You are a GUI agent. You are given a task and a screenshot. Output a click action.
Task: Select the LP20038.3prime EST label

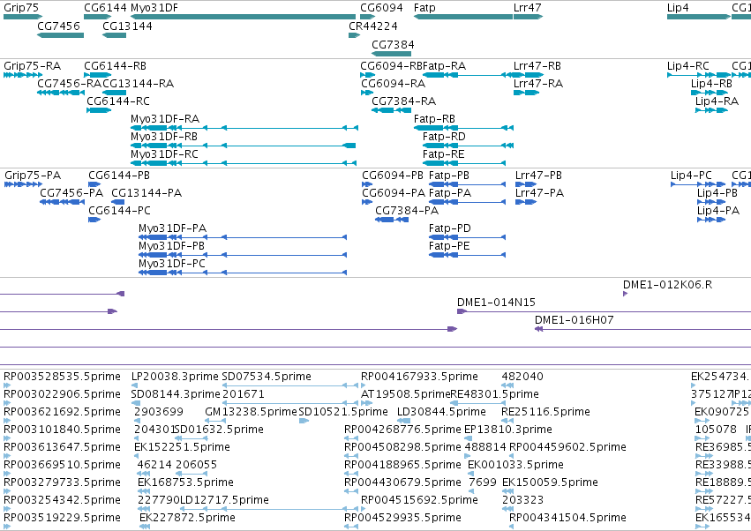(175, 377)
